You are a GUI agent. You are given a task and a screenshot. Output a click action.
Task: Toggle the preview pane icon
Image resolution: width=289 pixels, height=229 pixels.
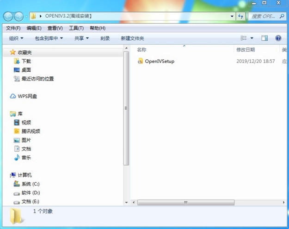pyautogui.click(x=264, y=38)
